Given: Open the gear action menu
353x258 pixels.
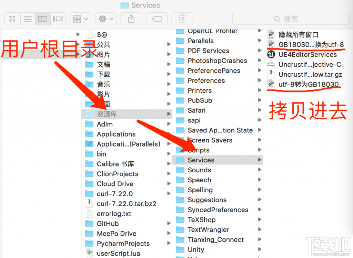Looking at the screenshot, I should point(106,19).
